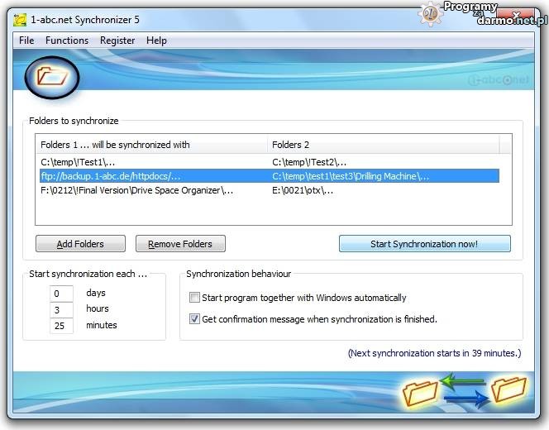Click the application icon in title bar
The image size is (549, 430).
[20, 17]
